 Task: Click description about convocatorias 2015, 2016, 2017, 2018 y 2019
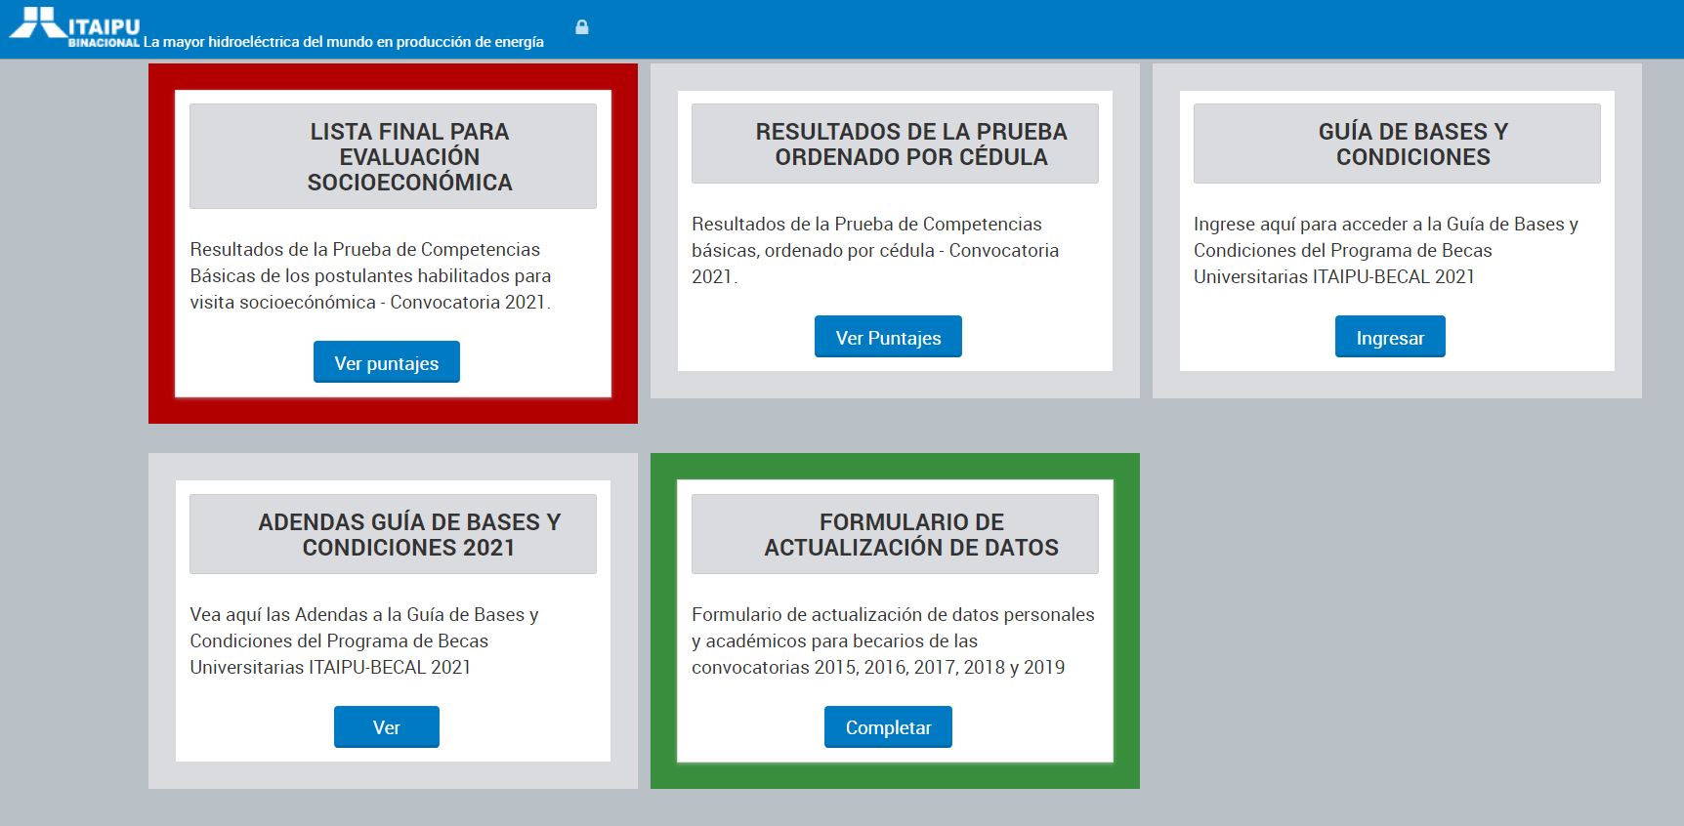[x=893, y=640]
